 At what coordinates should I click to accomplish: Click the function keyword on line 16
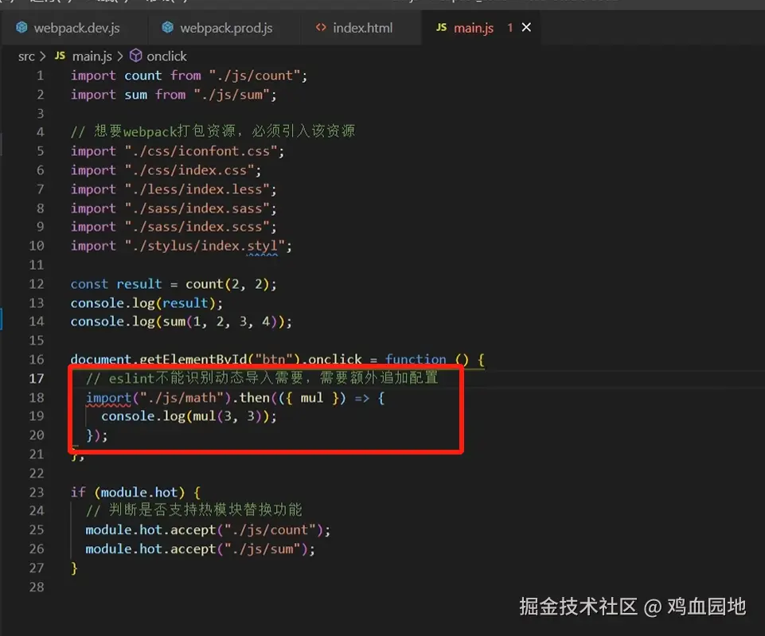point(416,360)
